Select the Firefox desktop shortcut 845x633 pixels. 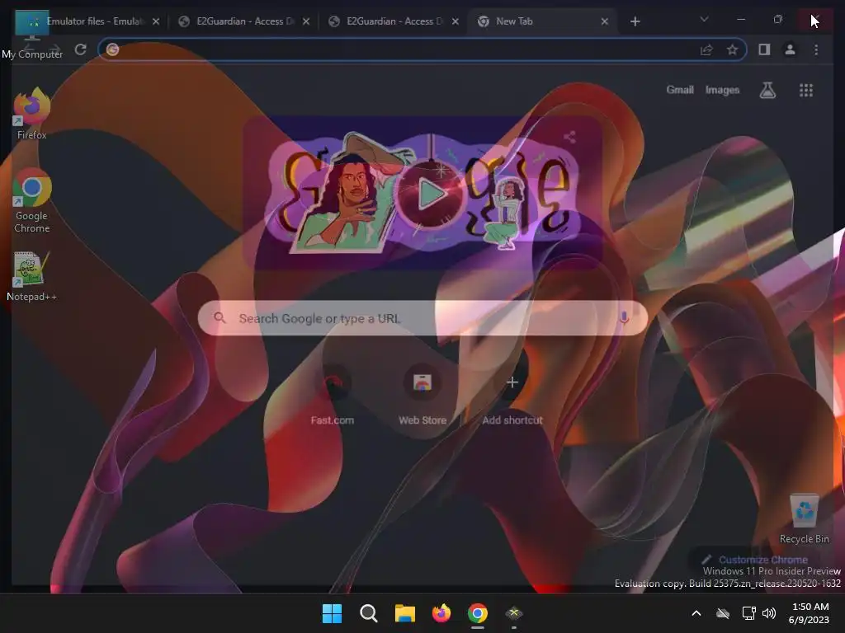tap(32, 114)
